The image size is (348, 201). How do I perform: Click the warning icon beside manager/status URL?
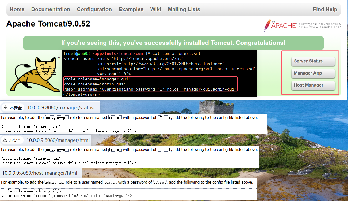[6, 108]
